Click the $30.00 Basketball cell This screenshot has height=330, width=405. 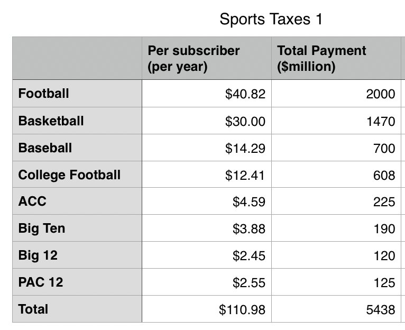coord(206,121)
